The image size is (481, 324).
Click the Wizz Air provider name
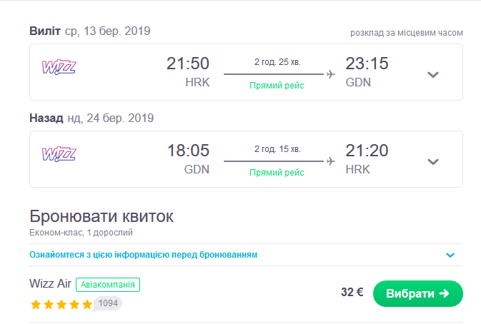point(51,284)
